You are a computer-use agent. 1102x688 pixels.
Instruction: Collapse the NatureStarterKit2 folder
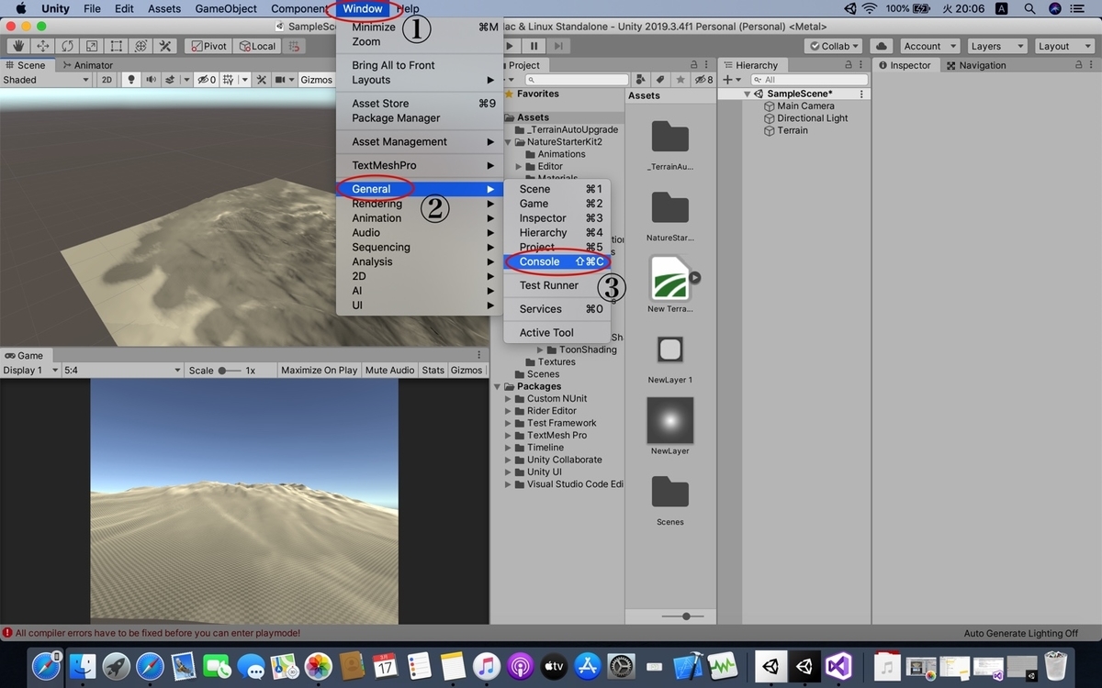pyautogui.click(x=507, y=142)
